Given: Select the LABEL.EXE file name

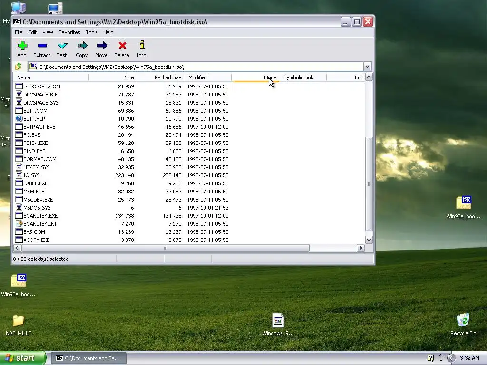Looking at the screenshot, I should click(x=35, y=183).
